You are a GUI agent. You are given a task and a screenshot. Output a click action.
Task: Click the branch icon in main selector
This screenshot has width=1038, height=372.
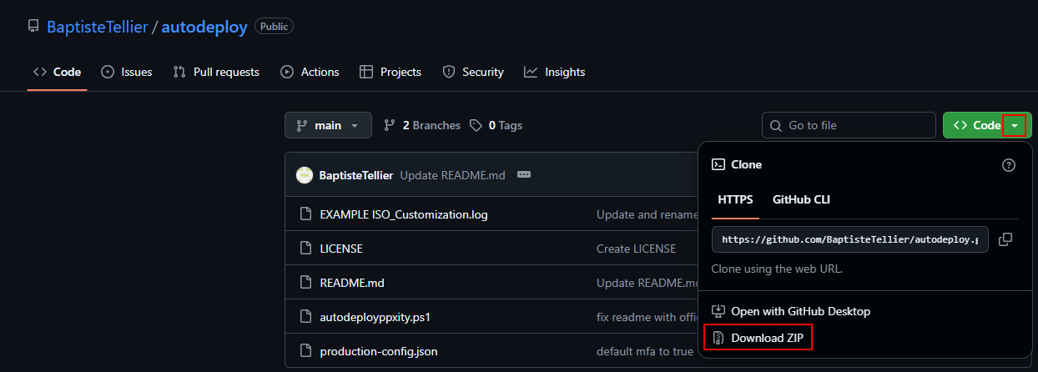(302, 125)
